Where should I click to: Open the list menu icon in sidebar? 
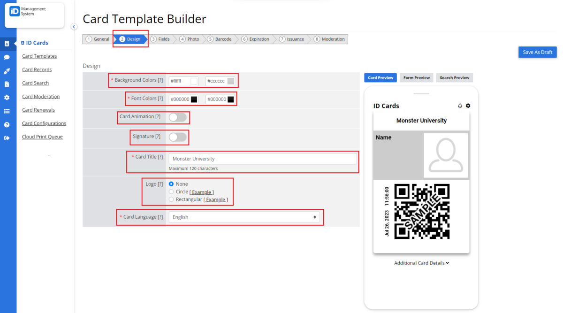[x=8, y=111]
